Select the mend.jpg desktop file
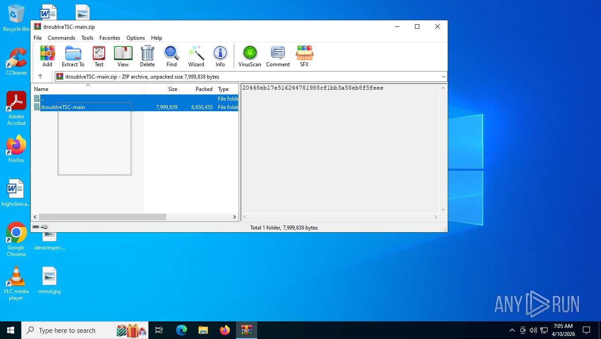Viewport: 601px width, 339px height. click(x=49, y=280)
